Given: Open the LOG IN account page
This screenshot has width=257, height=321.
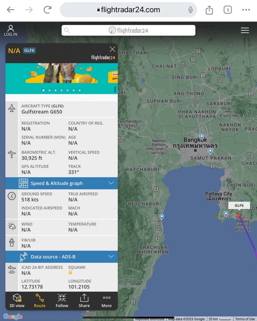Looking at the screenshot, I should pos(11,30).
